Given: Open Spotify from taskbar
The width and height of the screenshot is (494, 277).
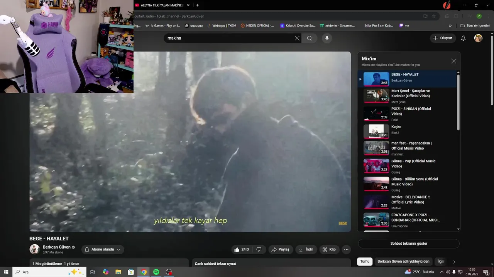Looking at the screenshot, I should pos(156,272).
